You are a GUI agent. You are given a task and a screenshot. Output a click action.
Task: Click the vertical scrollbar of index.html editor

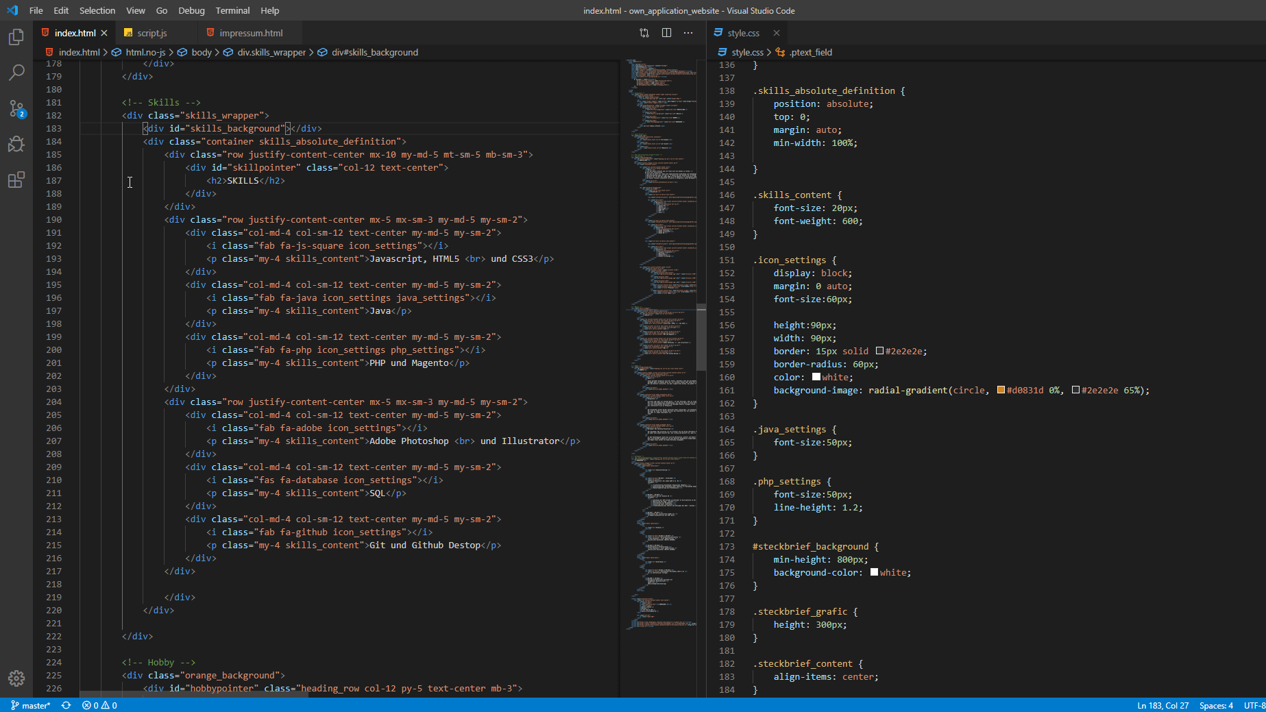pos(701,339)
